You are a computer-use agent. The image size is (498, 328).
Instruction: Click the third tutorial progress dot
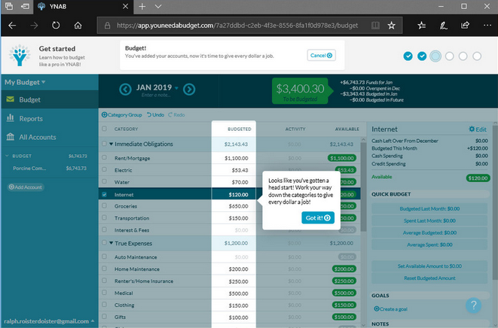point(435,56)
